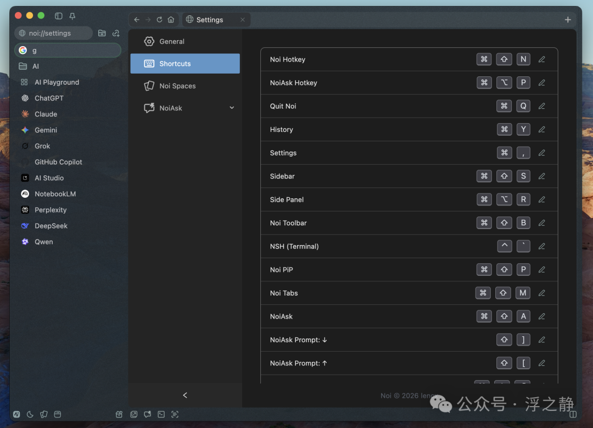Open the toolbox icon in bottom bar

point(119,414)
